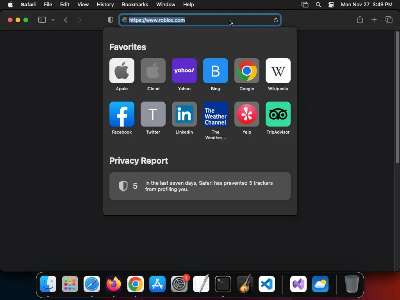Open Trash from the Dock
Image resolution: width=400 pixels, height=300 pixels.
pyautogui.click(x=352, y=284)
